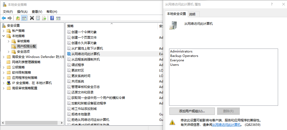Click the Delete X toolbar icon
The image size is (287, 130).
32,18
